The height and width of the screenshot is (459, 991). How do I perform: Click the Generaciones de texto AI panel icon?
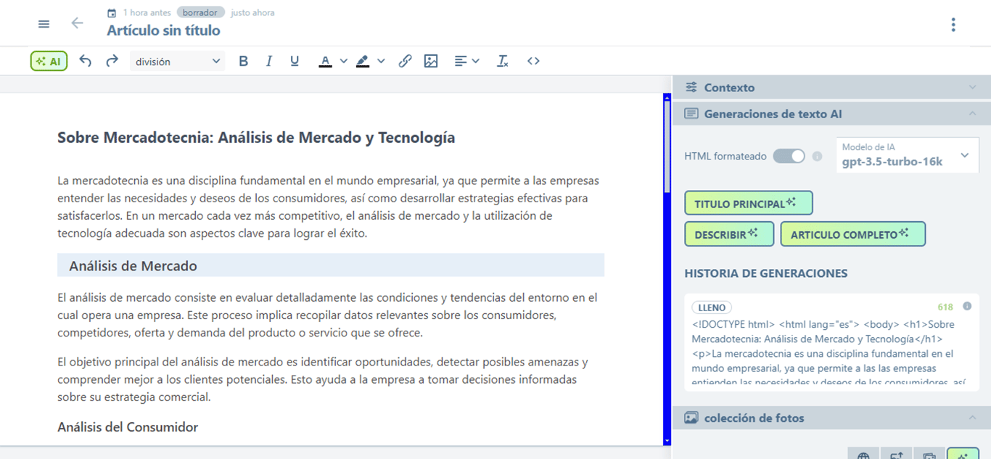[691, 114]
